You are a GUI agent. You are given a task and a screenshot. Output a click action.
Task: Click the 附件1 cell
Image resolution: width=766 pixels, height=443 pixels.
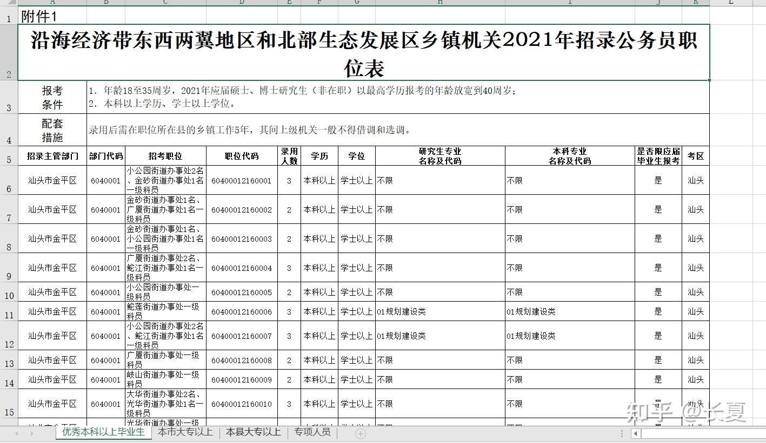[x=52, y=16]
